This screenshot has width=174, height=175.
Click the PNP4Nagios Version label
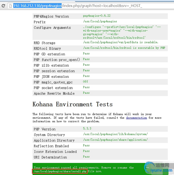tap(51, 16)
